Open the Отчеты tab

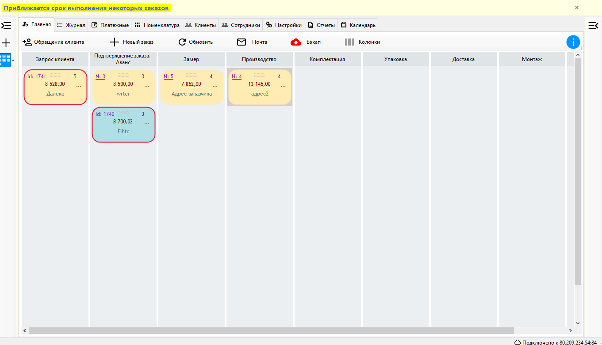click(x=321, y=25)
